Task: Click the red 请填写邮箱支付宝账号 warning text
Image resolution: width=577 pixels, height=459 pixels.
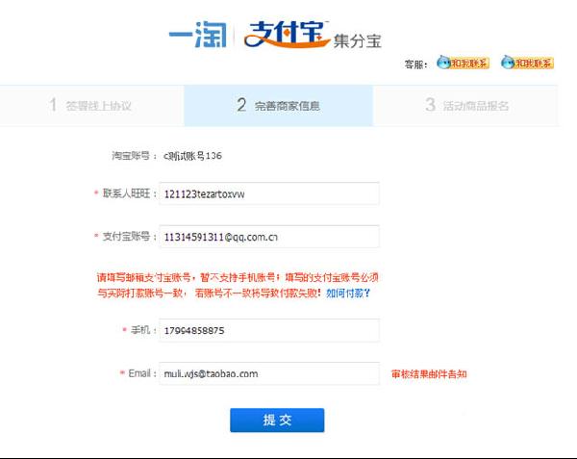Action: click(238, 285)
